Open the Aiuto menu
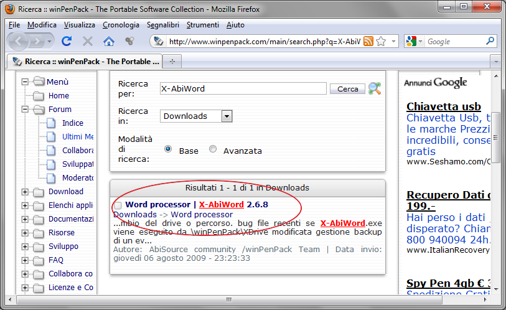Screen dimensions: 506x310 (x=235, y=25)
